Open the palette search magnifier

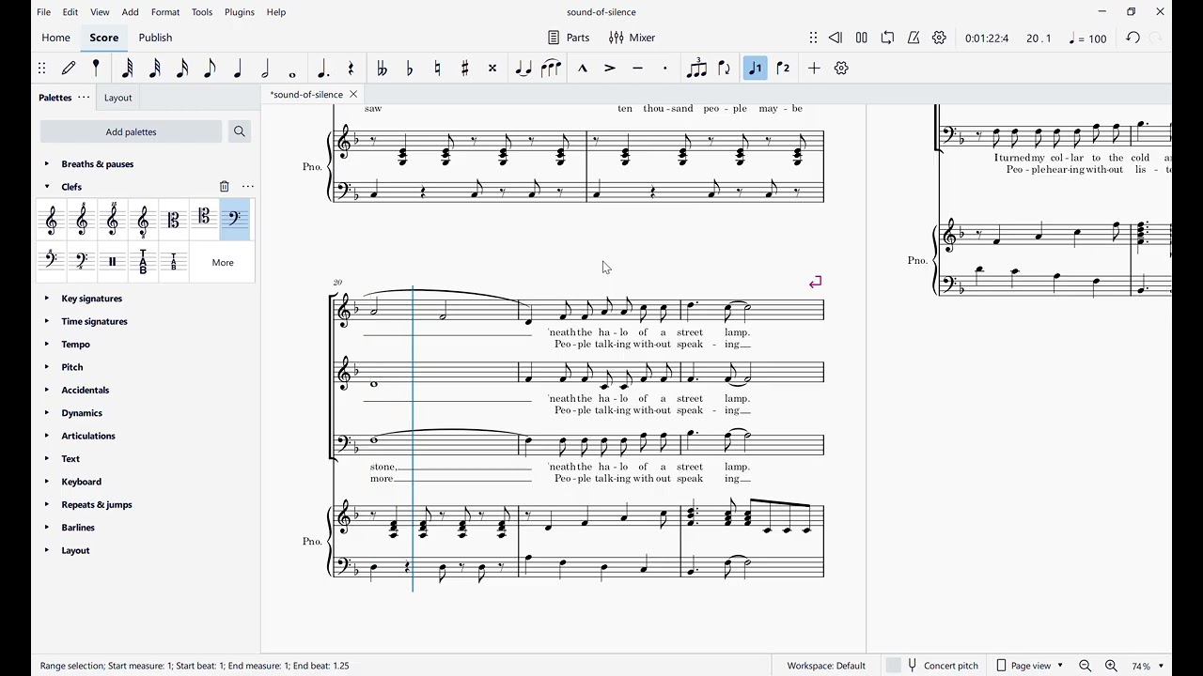pos(240,132)
